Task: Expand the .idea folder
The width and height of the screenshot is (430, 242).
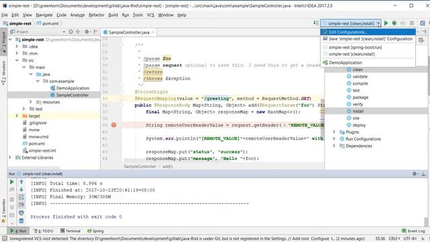Action: point(17,46)
